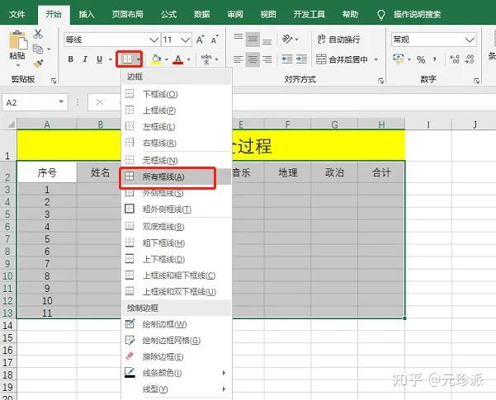Apply the yellow fill color bucket
Image resolution: width=496 pixels, height=400 pixels.
point(156,59)
